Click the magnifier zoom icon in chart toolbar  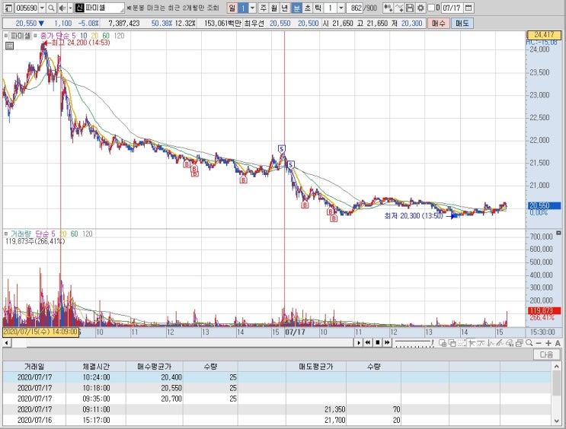click(529, 343)
